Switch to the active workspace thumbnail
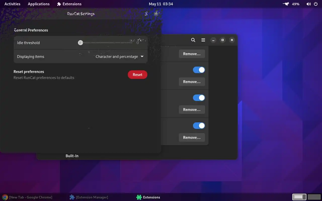Screen dimensions: 322x201 tap(299, 197)
